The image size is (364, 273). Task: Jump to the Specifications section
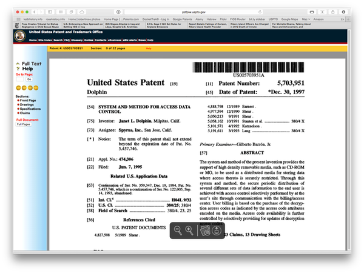pyautogui.click(x=30, y=108)
